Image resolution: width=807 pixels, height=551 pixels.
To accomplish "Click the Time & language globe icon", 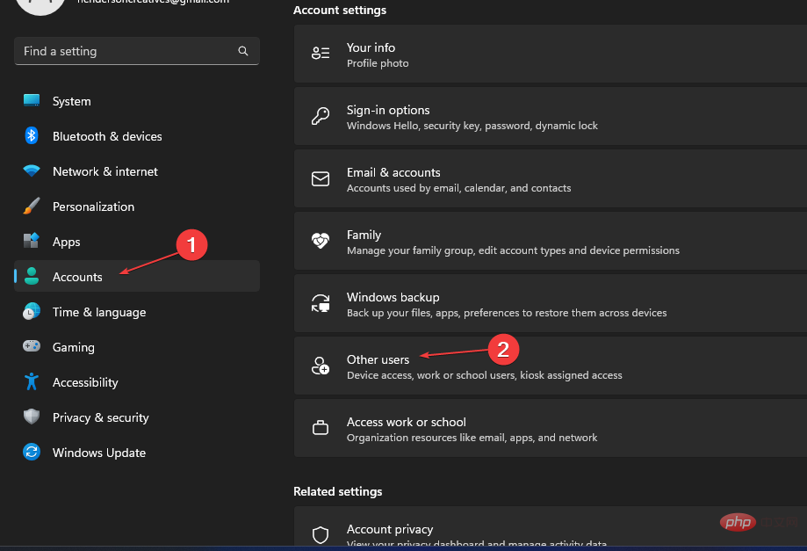I will point(32,311).
